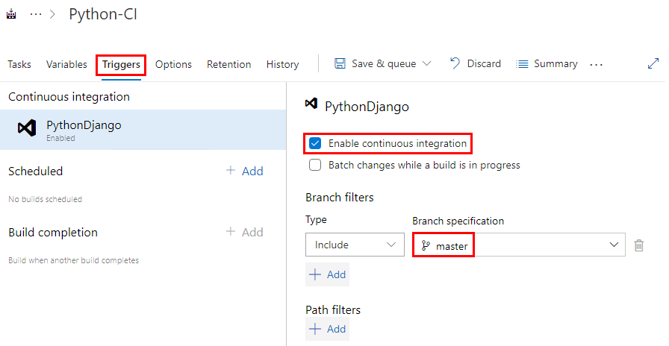Click the Discard button label
The height and width of the screenshot is (346, 669).
(484, 64)
